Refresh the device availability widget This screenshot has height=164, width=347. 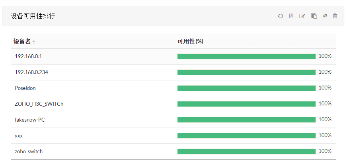point(281,16)
